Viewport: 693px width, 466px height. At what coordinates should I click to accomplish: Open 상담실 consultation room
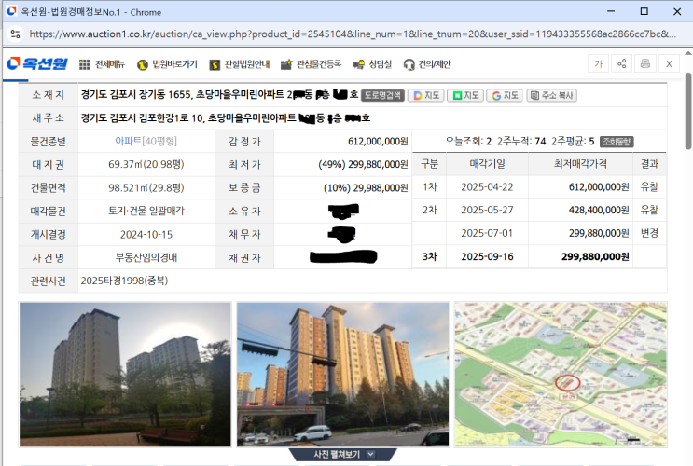pyautogui.click(x=373, y=64)
